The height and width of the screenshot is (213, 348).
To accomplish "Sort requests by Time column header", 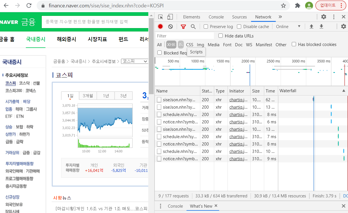I will pyautogui.click(x=271, y=91).
